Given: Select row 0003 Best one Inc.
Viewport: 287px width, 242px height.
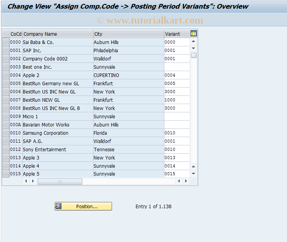Looking at the screenshot, I should (6, 67).
